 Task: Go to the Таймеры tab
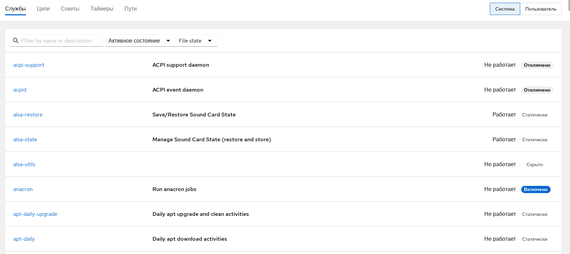point(102,9)
